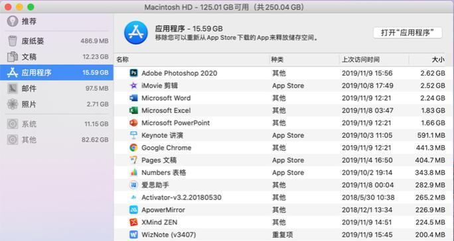Select Microsoft Excel in the list

(166, 111)
